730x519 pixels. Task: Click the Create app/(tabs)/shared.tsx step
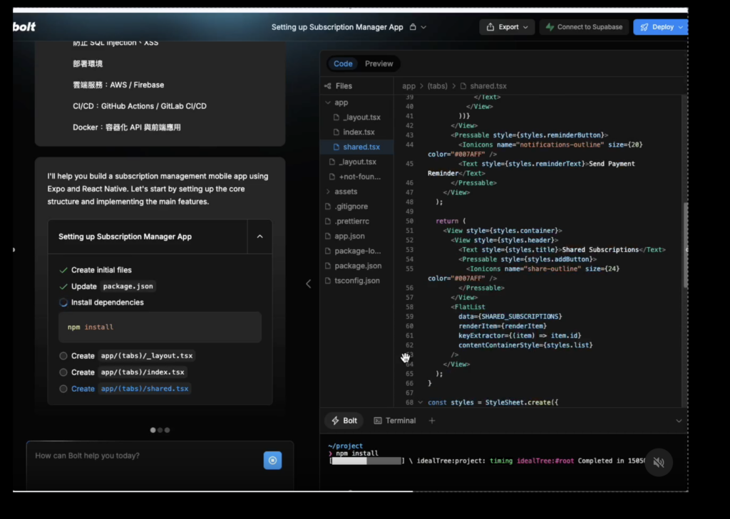[x=125, y=389]
